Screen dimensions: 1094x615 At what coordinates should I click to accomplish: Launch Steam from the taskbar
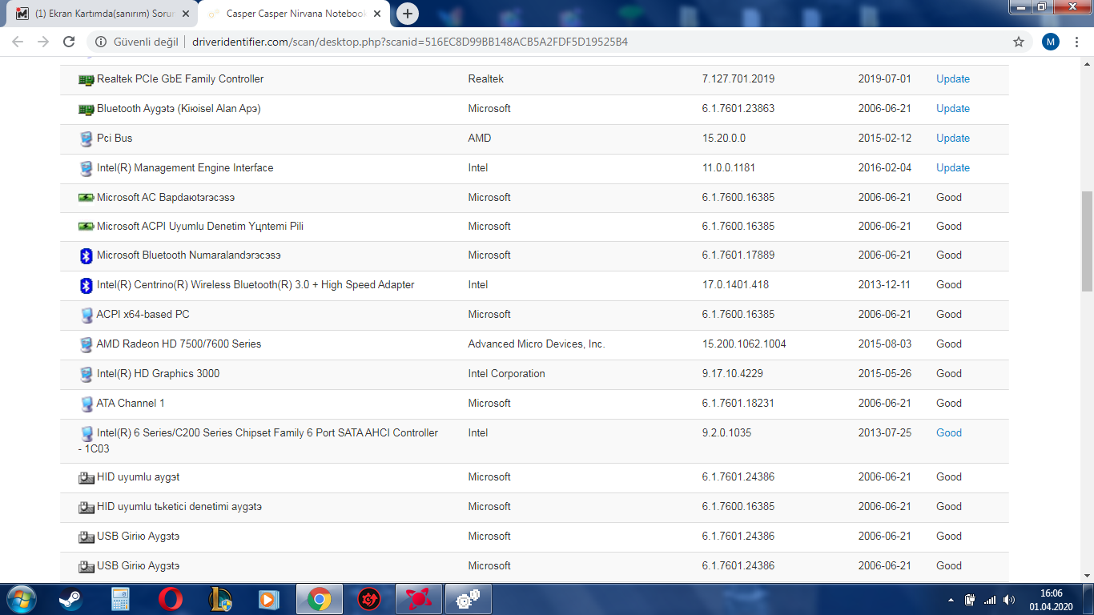coord(70,599)
